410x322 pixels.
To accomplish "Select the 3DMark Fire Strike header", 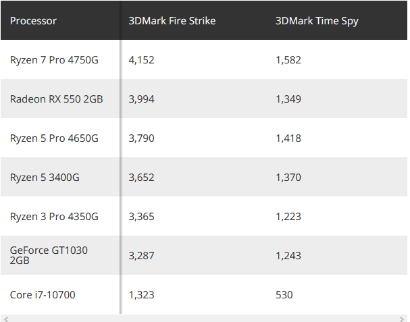I will coord(172,20).
